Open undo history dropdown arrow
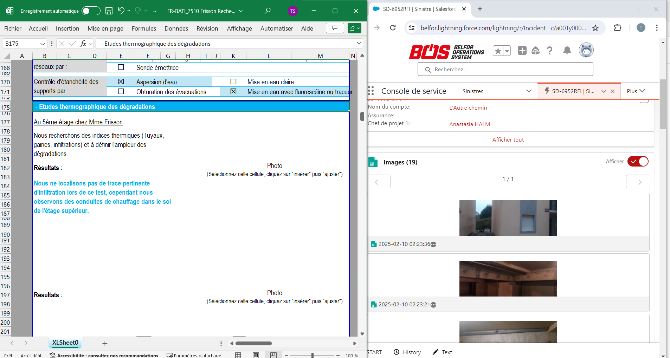The width and height of the screenshot is (670, 358). coord(129,11)
